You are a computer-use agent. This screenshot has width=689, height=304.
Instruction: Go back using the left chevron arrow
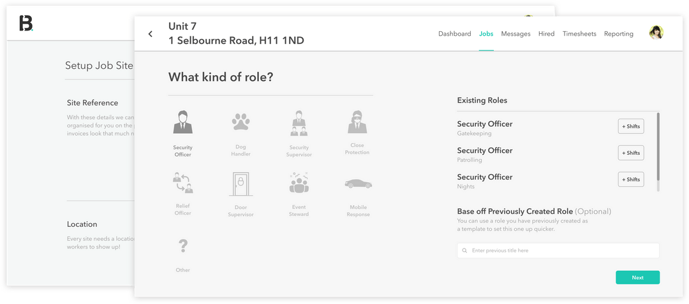click(x=151, y=34)
